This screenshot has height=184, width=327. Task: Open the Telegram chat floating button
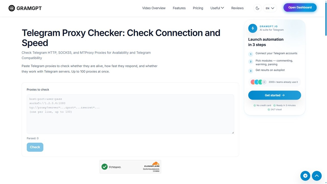[305, 176]
